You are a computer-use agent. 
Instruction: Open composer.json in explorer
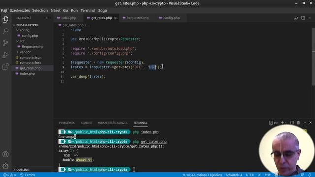[31, 58]
